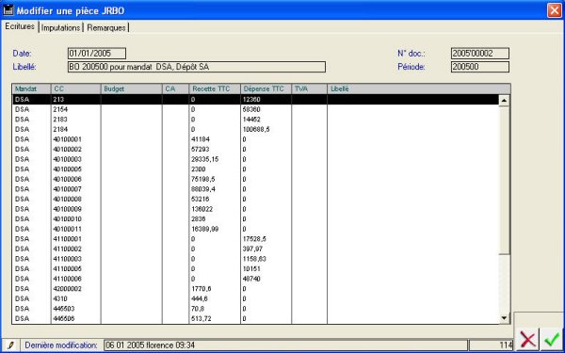Screen dimensions: 565x353
Task: Select the row with CC 40100008
Action: [x=255, y=199]
